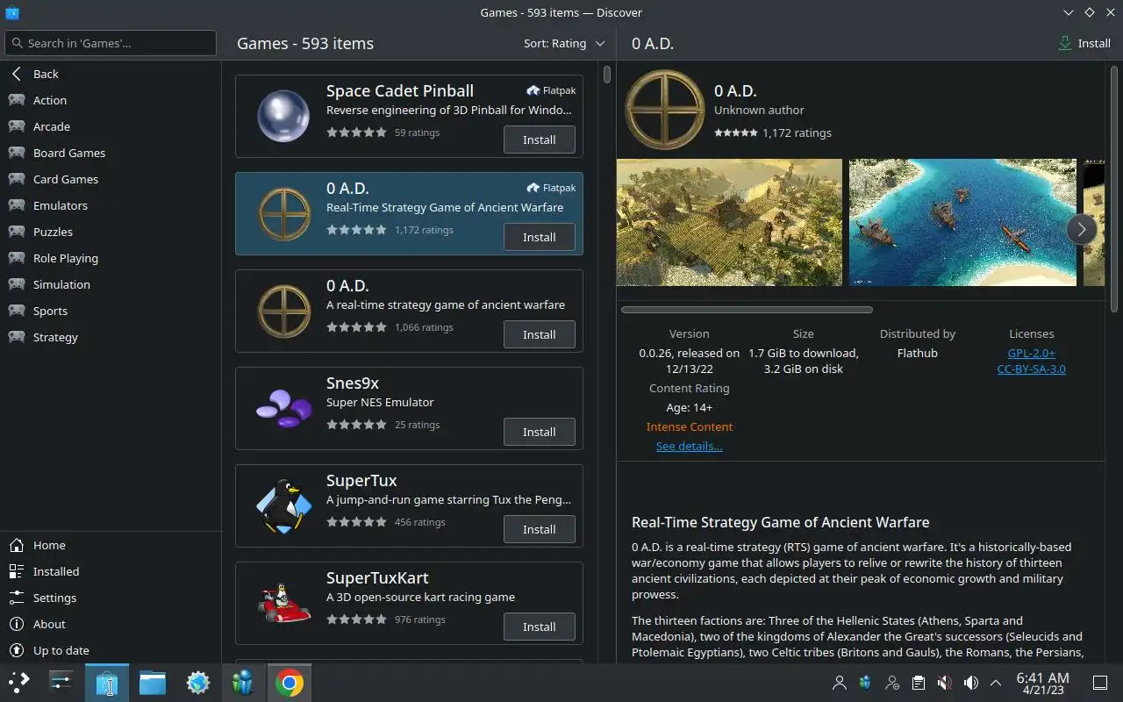Install 0 A.D. Flatpak with 1,172 ratings

(540, 237)
